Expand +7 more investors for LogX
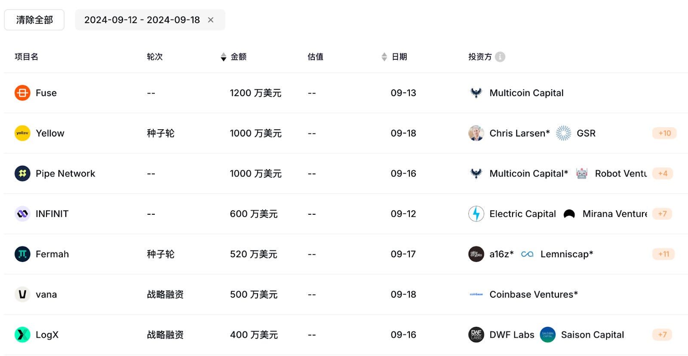This screenshot has height=356, width=688. 662,335
